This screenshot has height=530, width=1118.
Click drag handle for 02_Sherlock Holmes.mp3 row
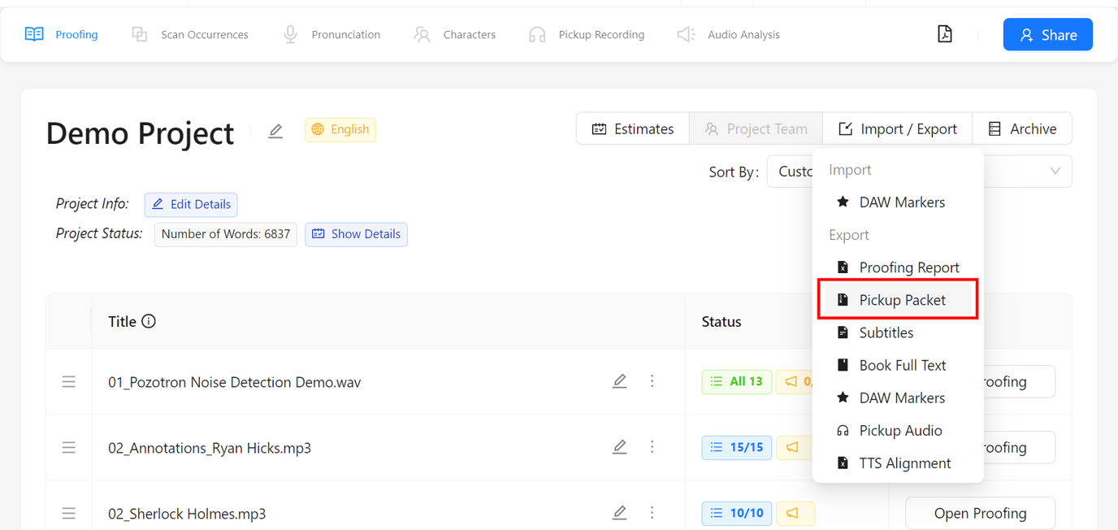pyautogui.click(x=69, y=513)
